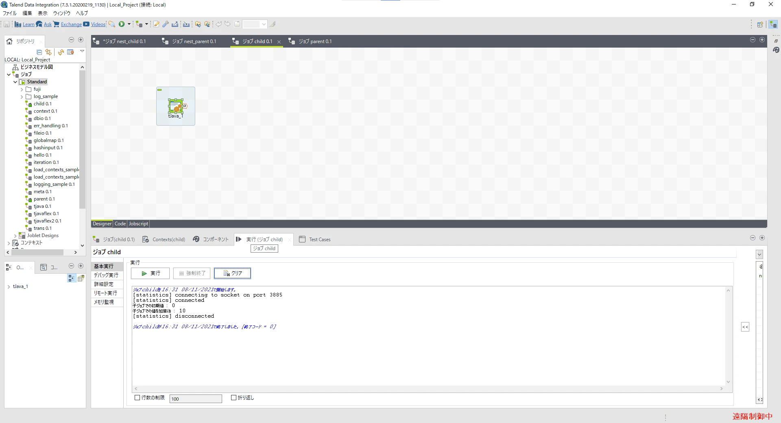
Task: Expand the Joblet Designs node
Action: [x=15, y=236]
